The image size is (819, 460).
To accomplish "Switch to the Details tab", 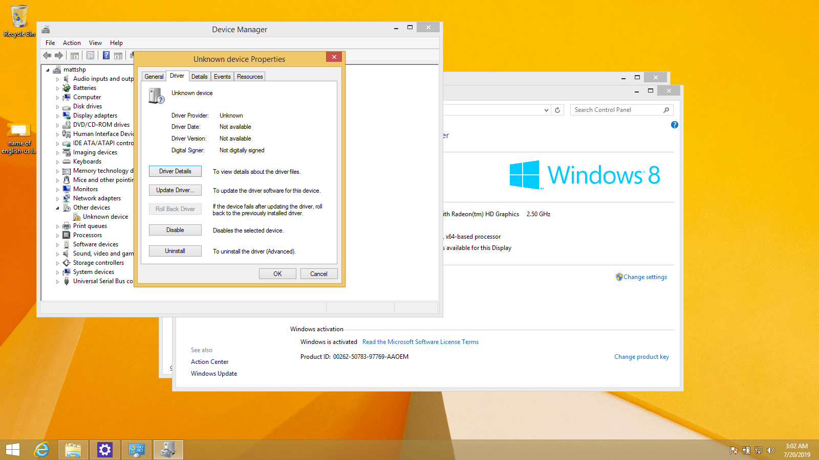I will click(x=200, y=77).
